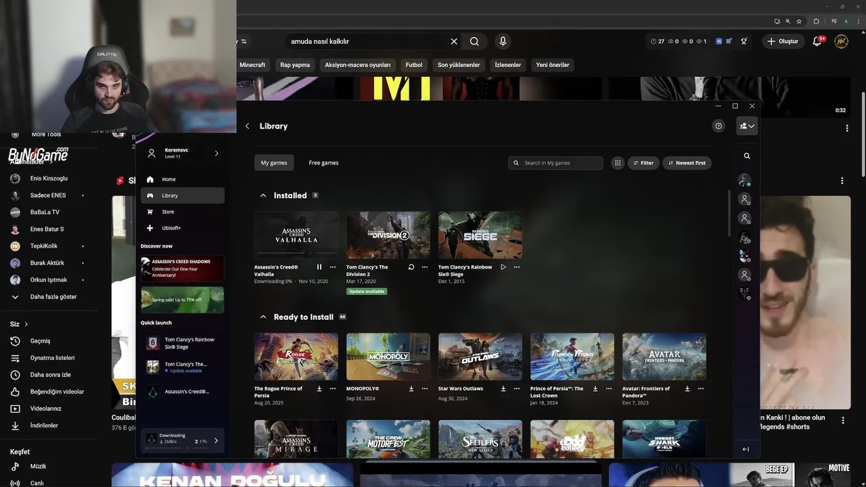Open the Spring sale banner

(182, 300)
